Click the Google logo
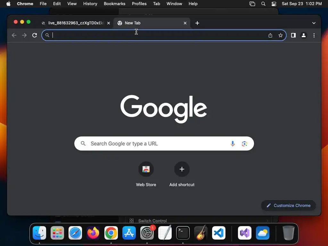Screen dimensions: 328x246 click(x=164, y=109)
